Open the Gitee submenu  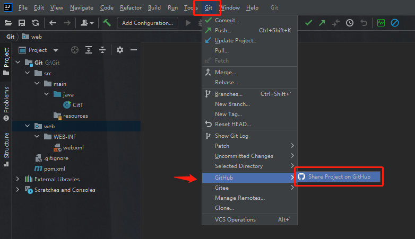(x=249, y=188)
